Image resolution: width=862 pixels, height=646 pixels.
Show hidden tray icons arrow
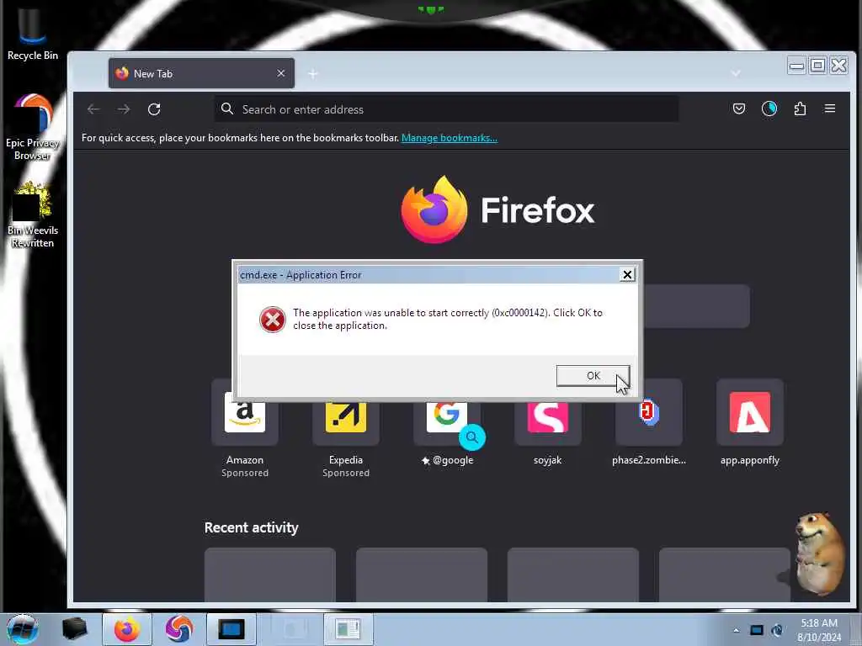pos(736,630)
